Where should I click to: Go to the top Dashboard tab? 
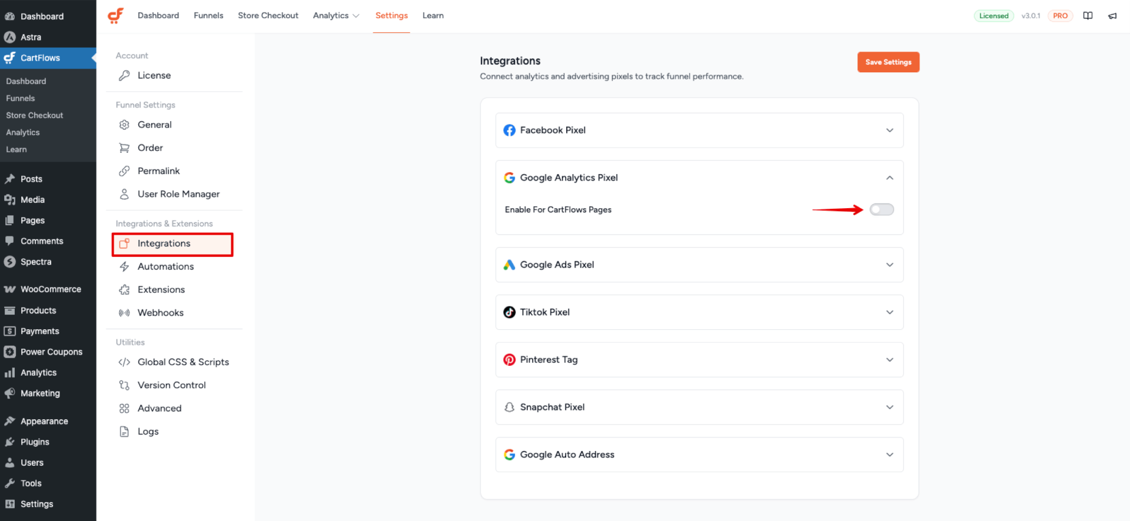pos(158,16)
